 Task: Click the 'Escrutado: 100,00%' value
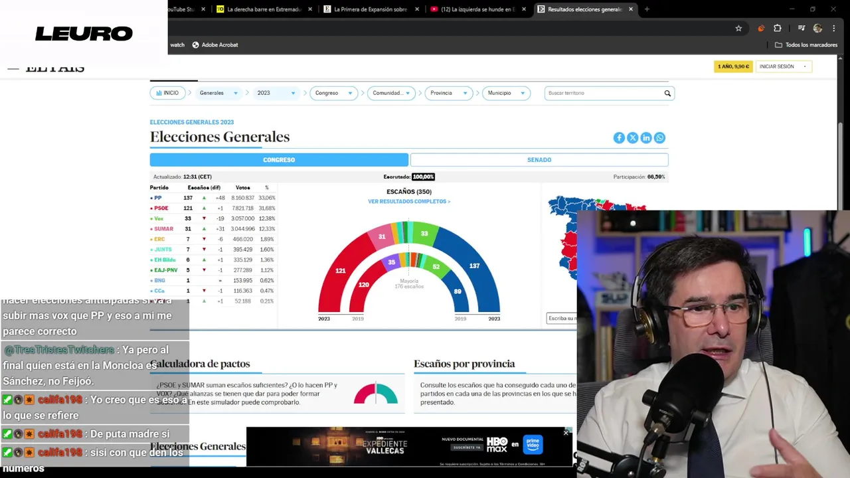click(423, 177)
